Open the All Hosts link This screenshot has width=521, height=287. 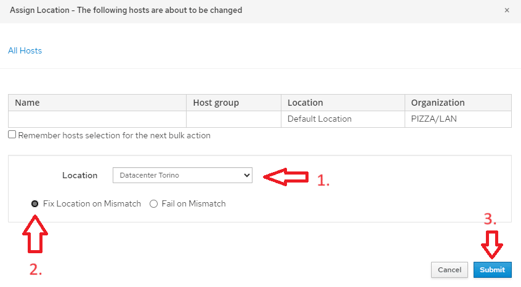[x=25, y=51]
